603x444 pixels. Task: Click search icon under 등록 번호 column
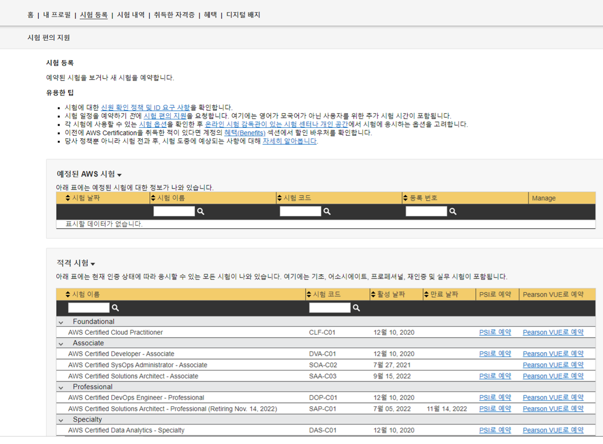click(x=453, y=211)
